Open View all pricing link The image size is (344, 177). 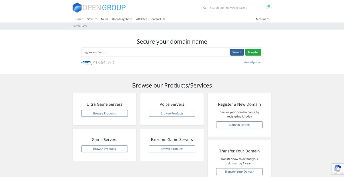pos(253,63)
